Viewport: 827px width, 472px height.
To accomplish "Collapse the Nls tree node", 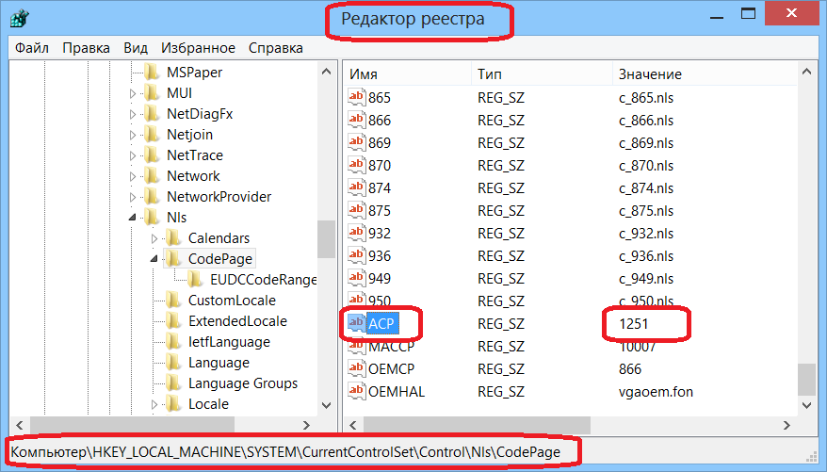I will pyautogui.click(x=134, y=218).
